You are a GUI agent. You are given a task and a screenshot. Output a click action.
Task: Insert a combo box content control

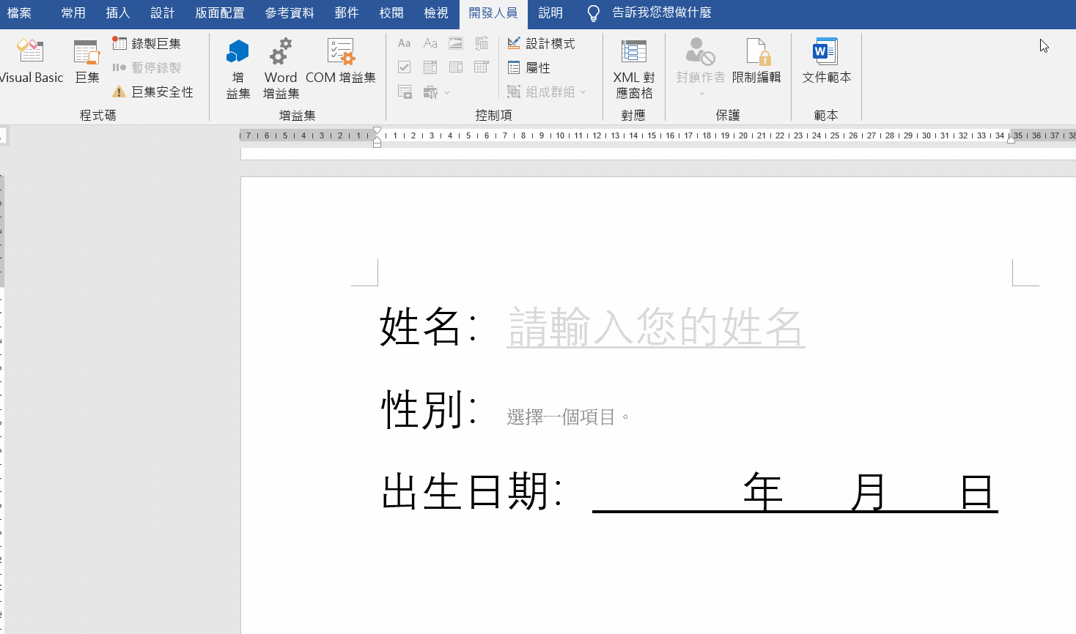pos(430,67)
